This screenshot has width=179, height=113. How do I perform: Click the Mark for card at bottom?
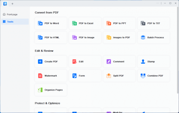119,110
